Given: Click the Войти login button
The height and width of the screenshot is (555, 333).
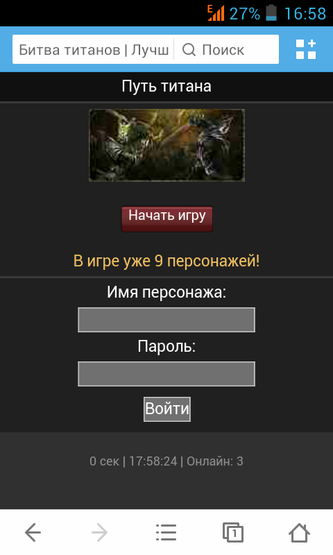Looking at the screenshot, I should click(x=167, y=409).
